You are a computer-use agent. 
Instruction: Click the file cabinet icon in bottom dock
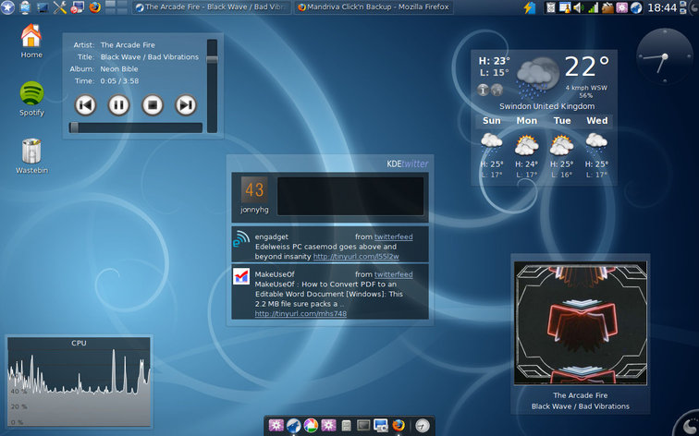(x=347, y=426)
